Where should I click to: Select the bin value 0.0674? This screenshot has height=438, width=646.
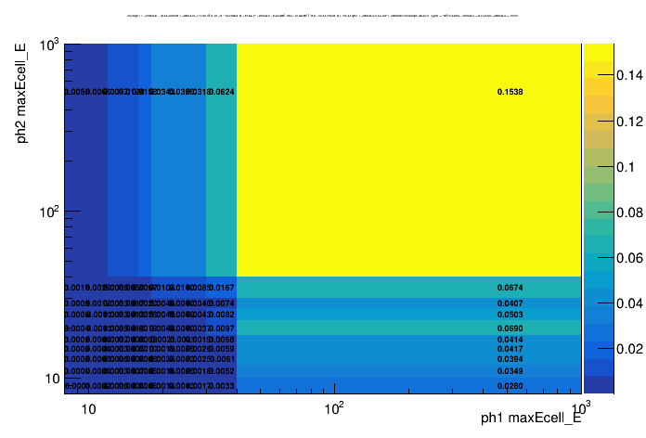coord(510,288)
